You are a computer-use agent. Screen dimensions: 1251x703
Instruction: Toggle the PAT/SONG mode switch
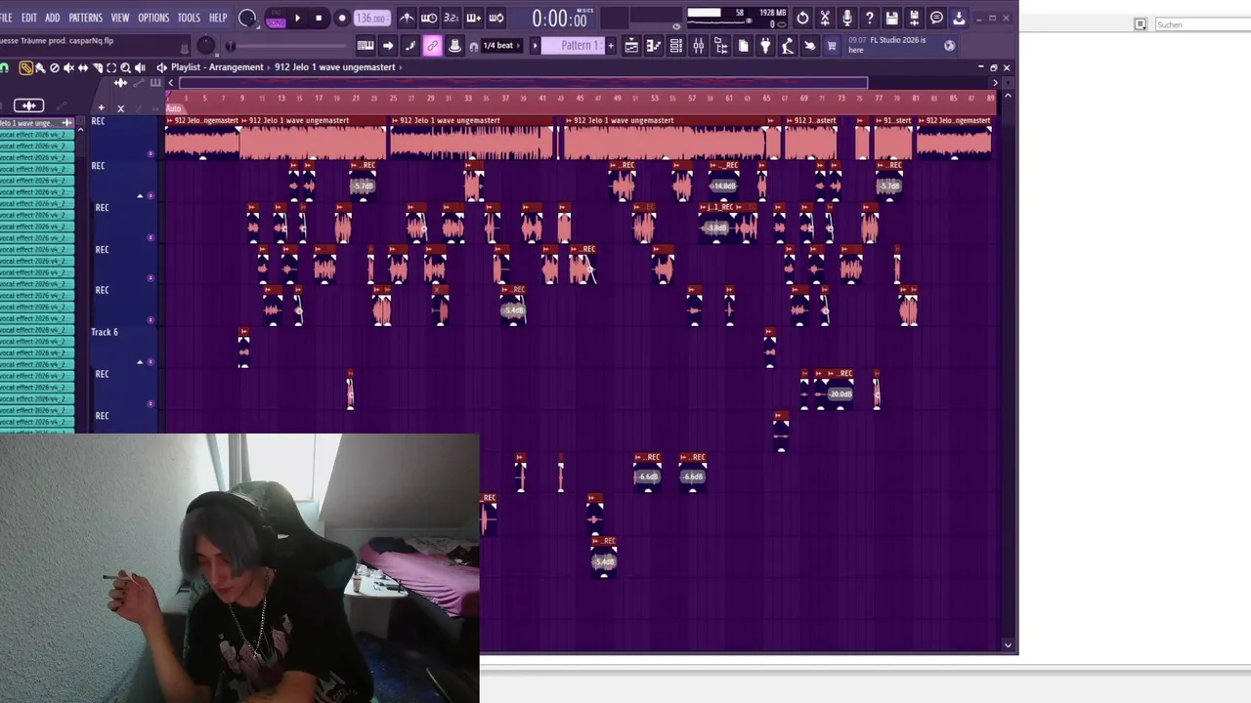click(277, 18)
